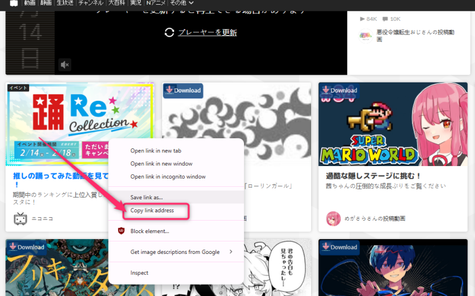Open the 生放送 menu item
The height and width of the screenshot is (296, 475).
[x=65, y=3]
